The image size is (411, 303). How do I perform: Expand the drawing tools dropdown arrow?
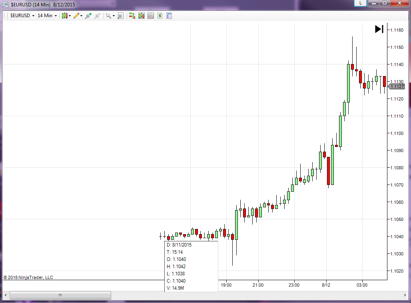tap(81, 16)
